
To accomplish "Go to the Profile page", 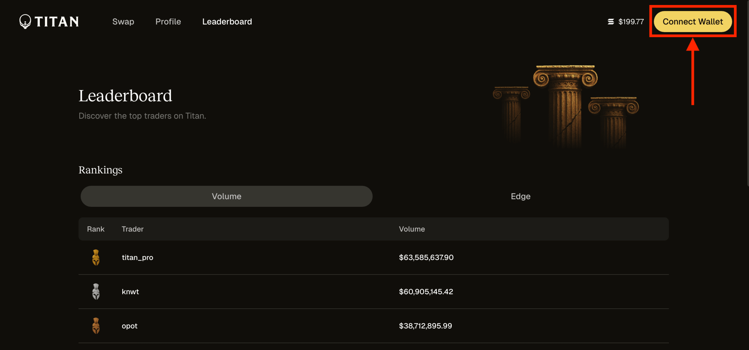I will (168, 22).
